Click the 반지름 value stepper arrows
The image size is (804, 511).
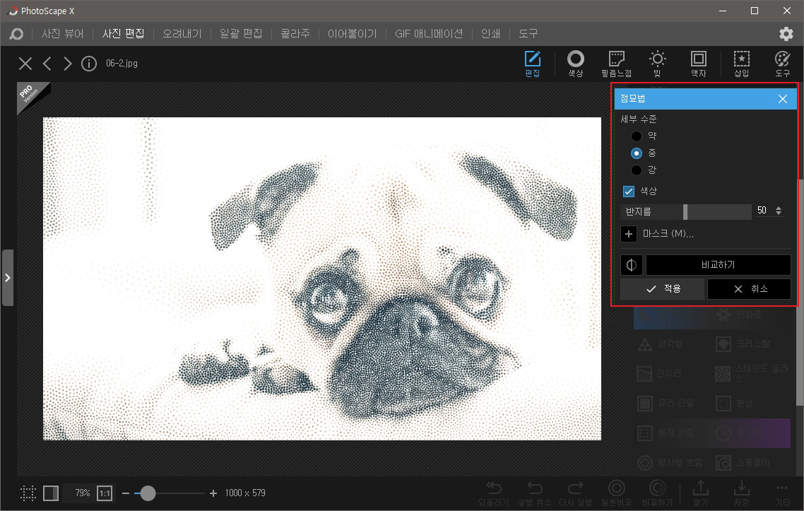[779, 211]
